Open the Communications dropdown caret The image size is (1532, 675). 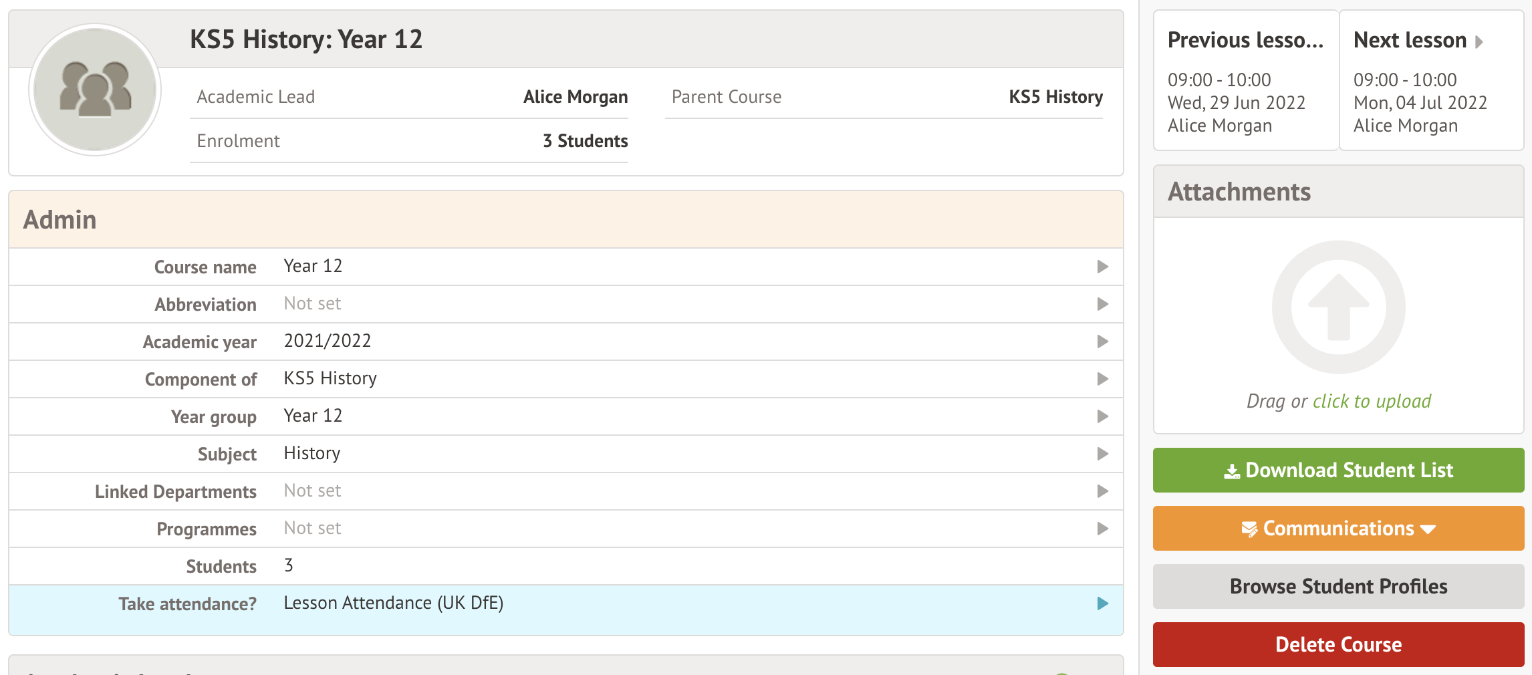coord(1428,529)
